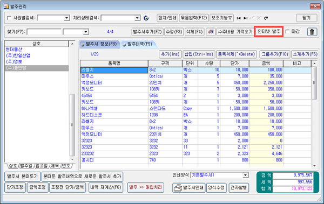Open the 인쇄양식 dropdown showing 기본발주서1
This screenshot has height=204, width=324.
pyautogui.click(x=245, y=175)
